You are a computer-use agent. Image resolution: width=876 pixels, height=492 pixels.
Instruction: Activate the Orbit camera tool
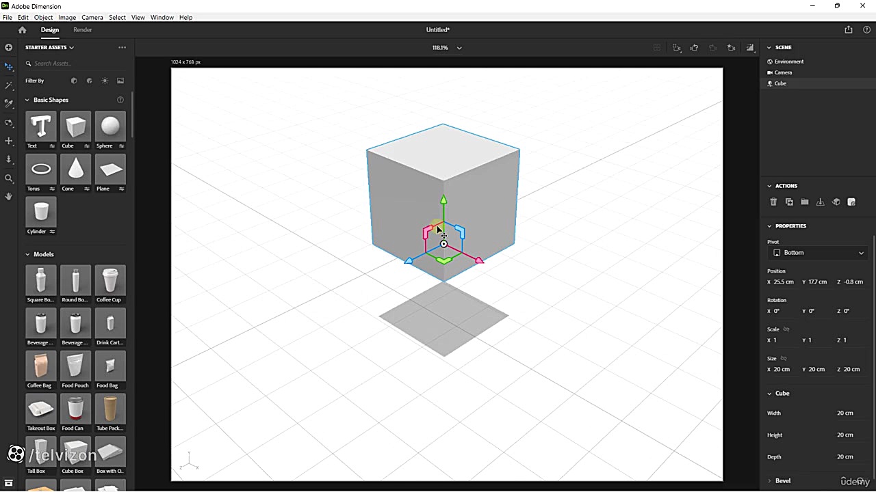[x=9, y=123]
